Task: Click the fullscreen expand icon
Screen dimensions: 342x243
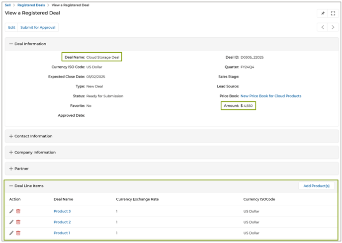Action: click(333, 13)
